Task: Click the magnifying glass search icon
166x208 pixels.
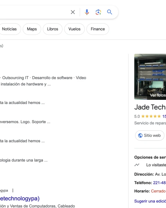Action: pyautogui.click(x=110, y=12)
